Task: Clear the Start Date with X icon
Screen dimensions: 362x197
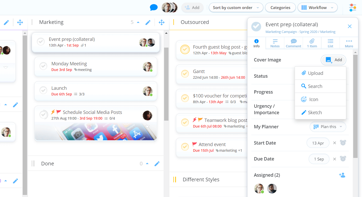Action: tap(335, 143)
